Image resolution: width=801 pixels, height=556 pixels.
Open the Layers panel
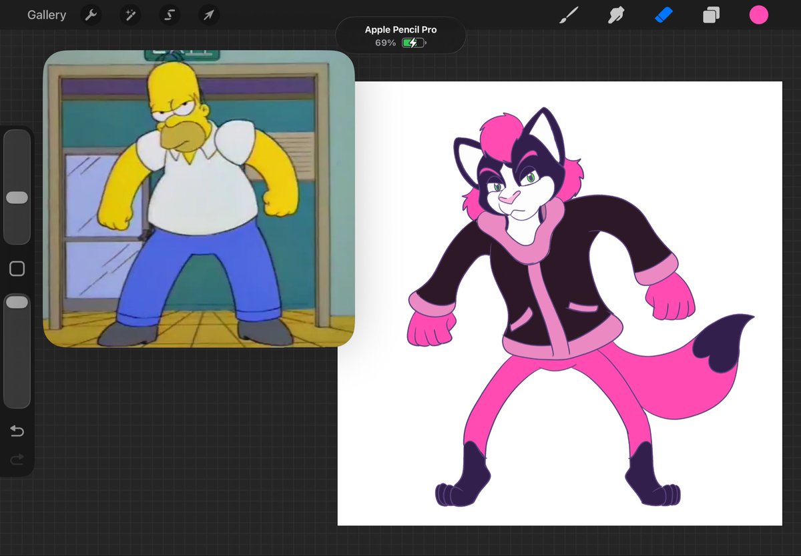click(x=711, y=15)
